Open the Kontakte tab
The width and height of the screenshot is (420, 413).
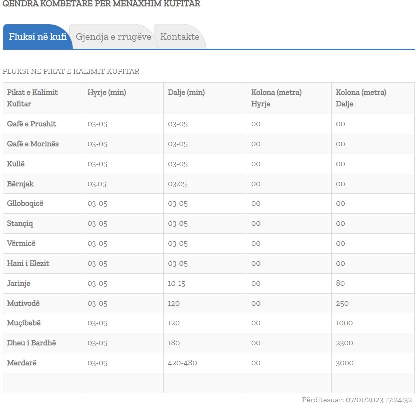[x=180, y=37]
